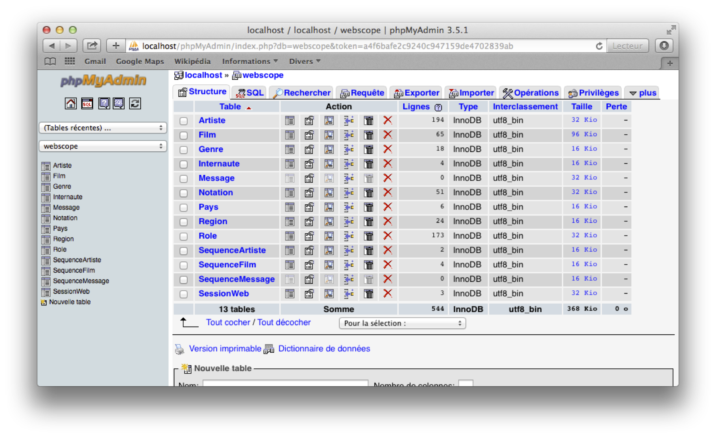Click the Safari share icon
This screenshot has width=716, height=438.
pos(92,46)
